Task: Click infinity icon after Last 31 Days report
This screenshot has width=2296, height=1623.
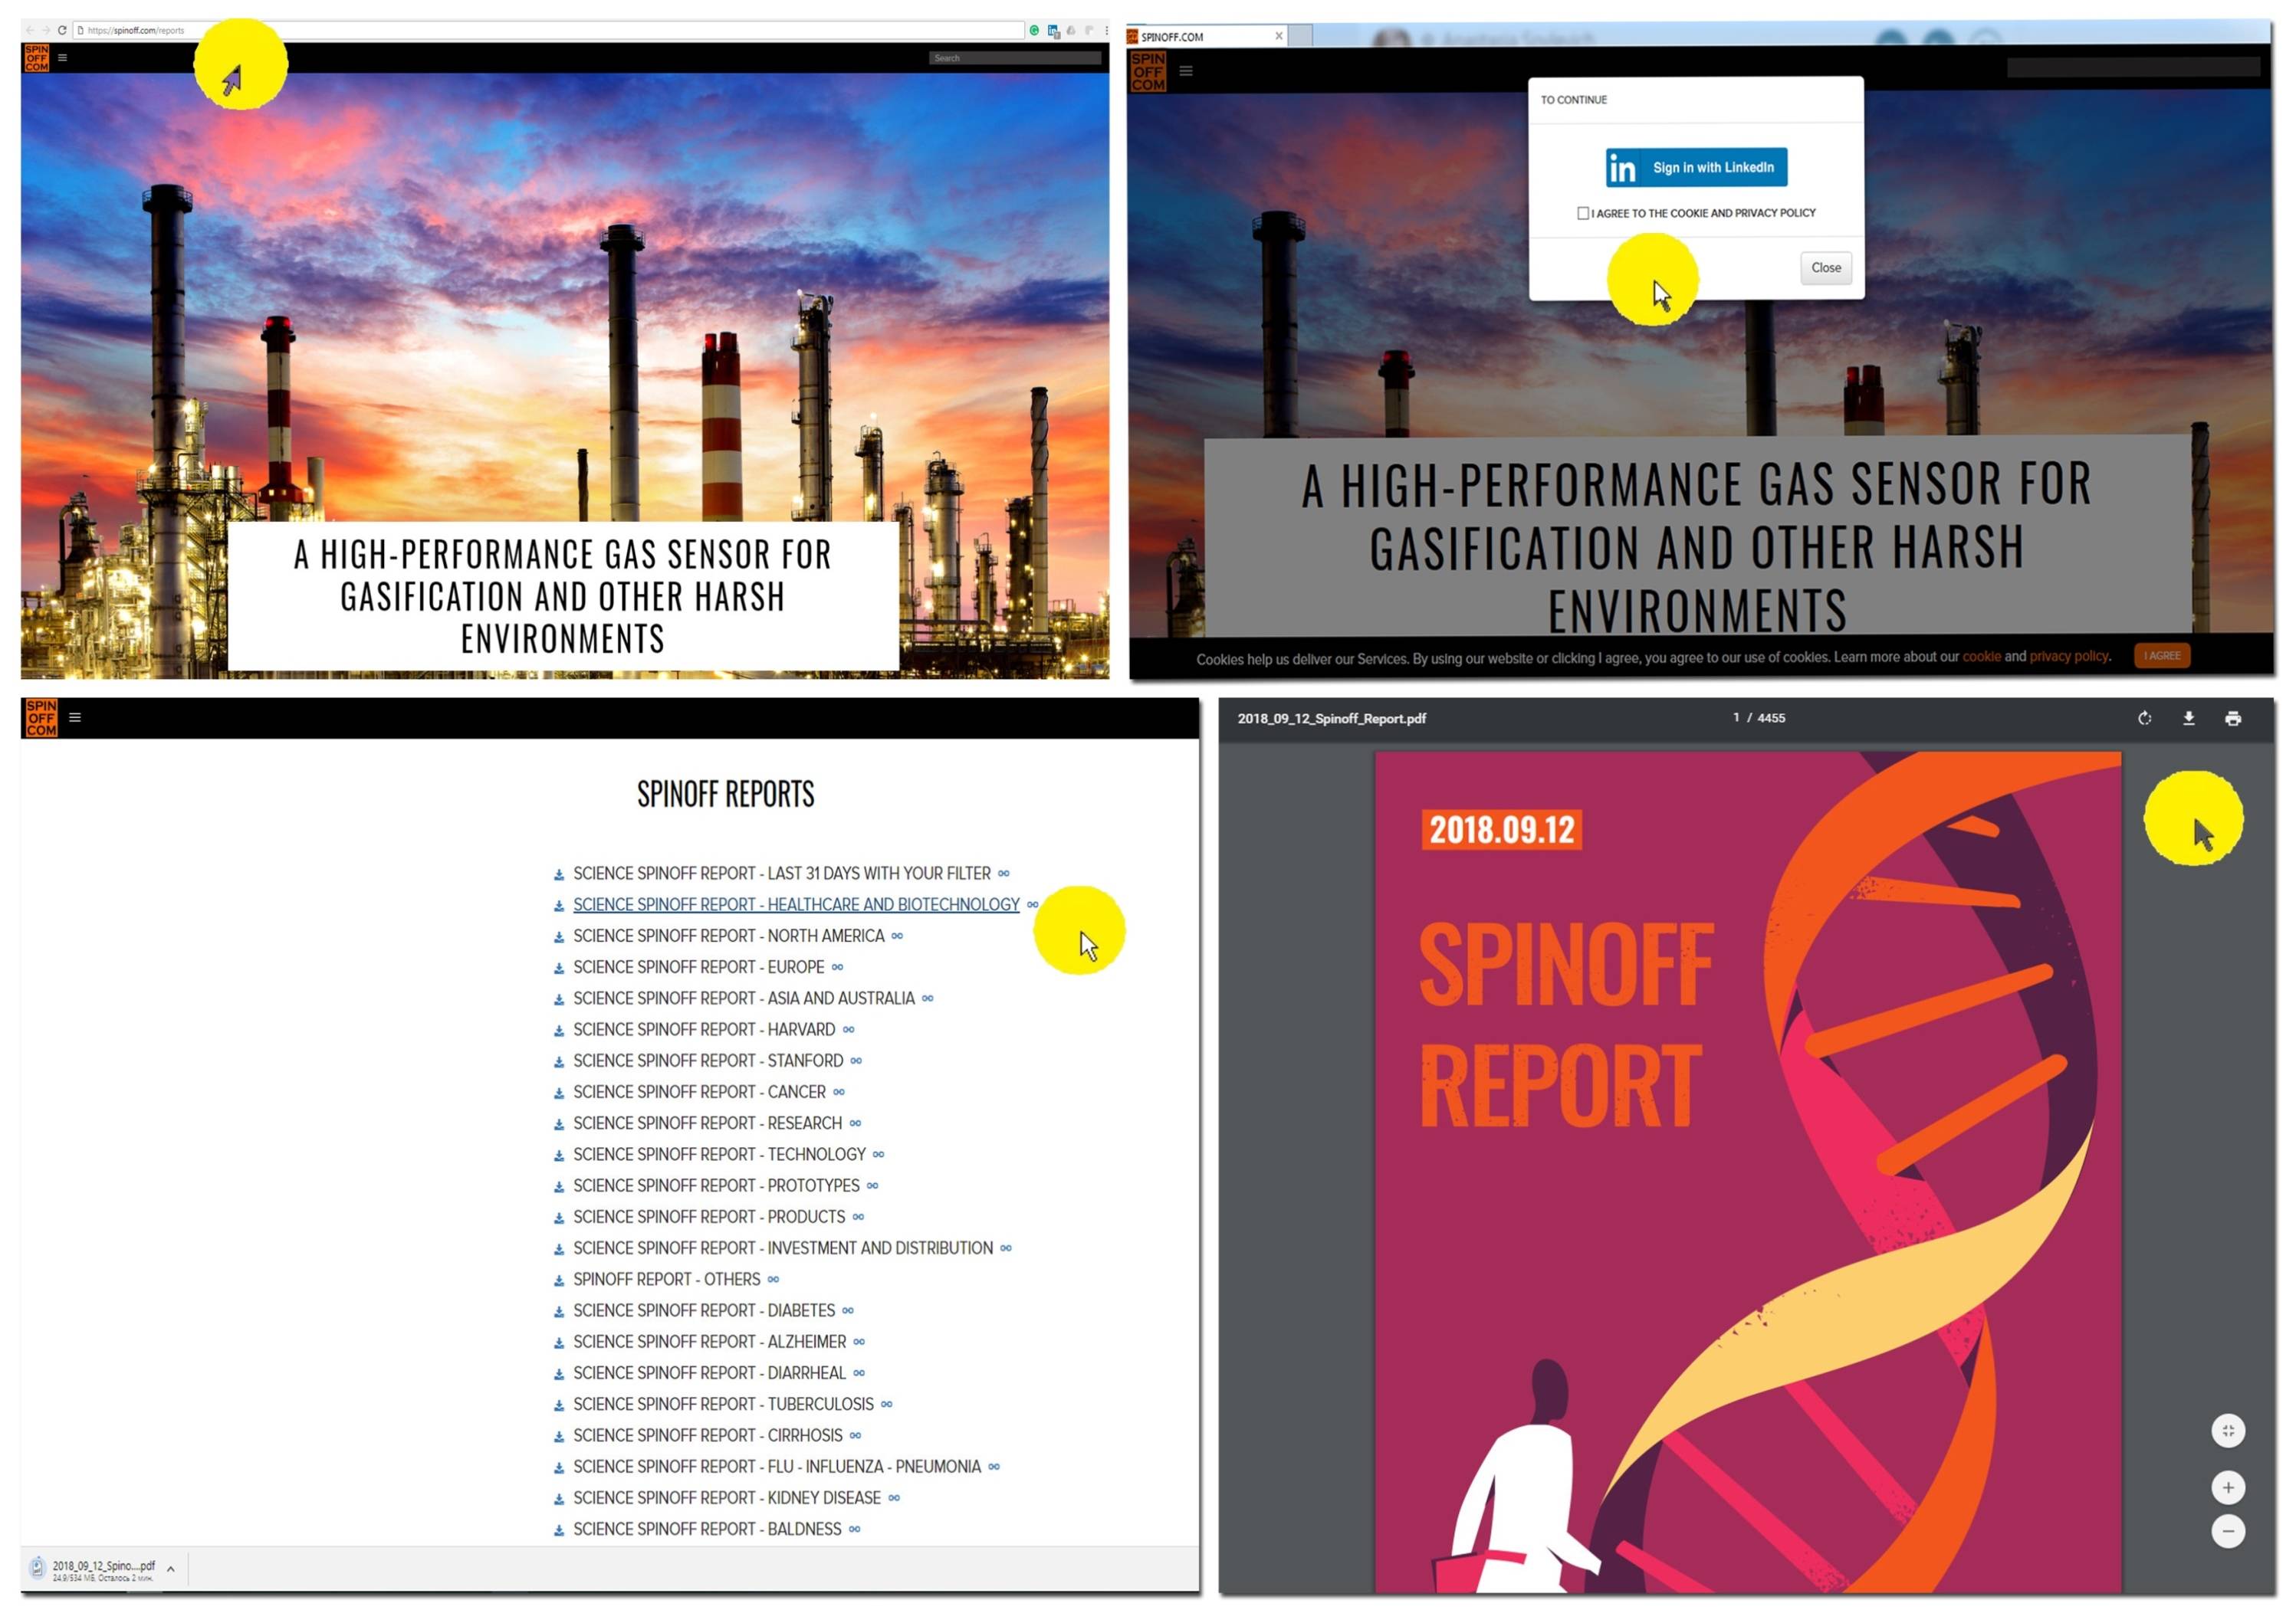Action: pos(1004,874)
